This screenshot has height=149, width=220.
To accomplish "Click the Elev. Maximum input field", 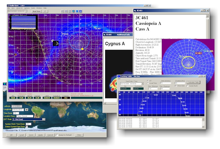I will tap(165, 89).
